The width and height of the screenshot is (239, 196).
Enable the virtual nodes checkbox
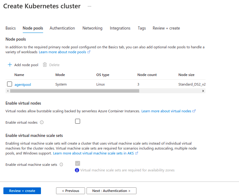[x=78, y=121]
